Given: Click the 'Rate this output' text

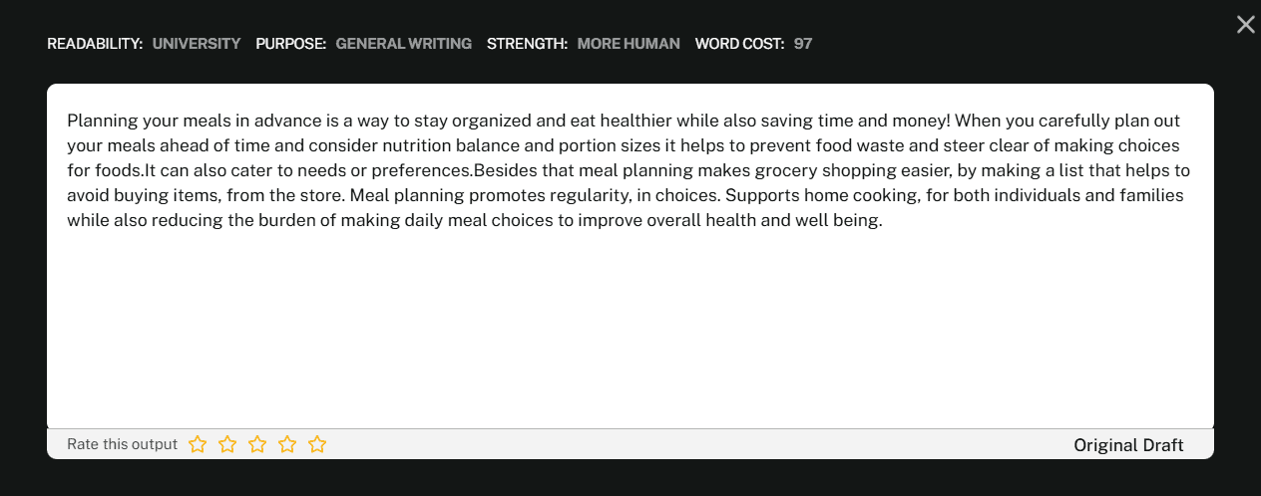Looking at the screenshot, I should [x=122, y=444].
